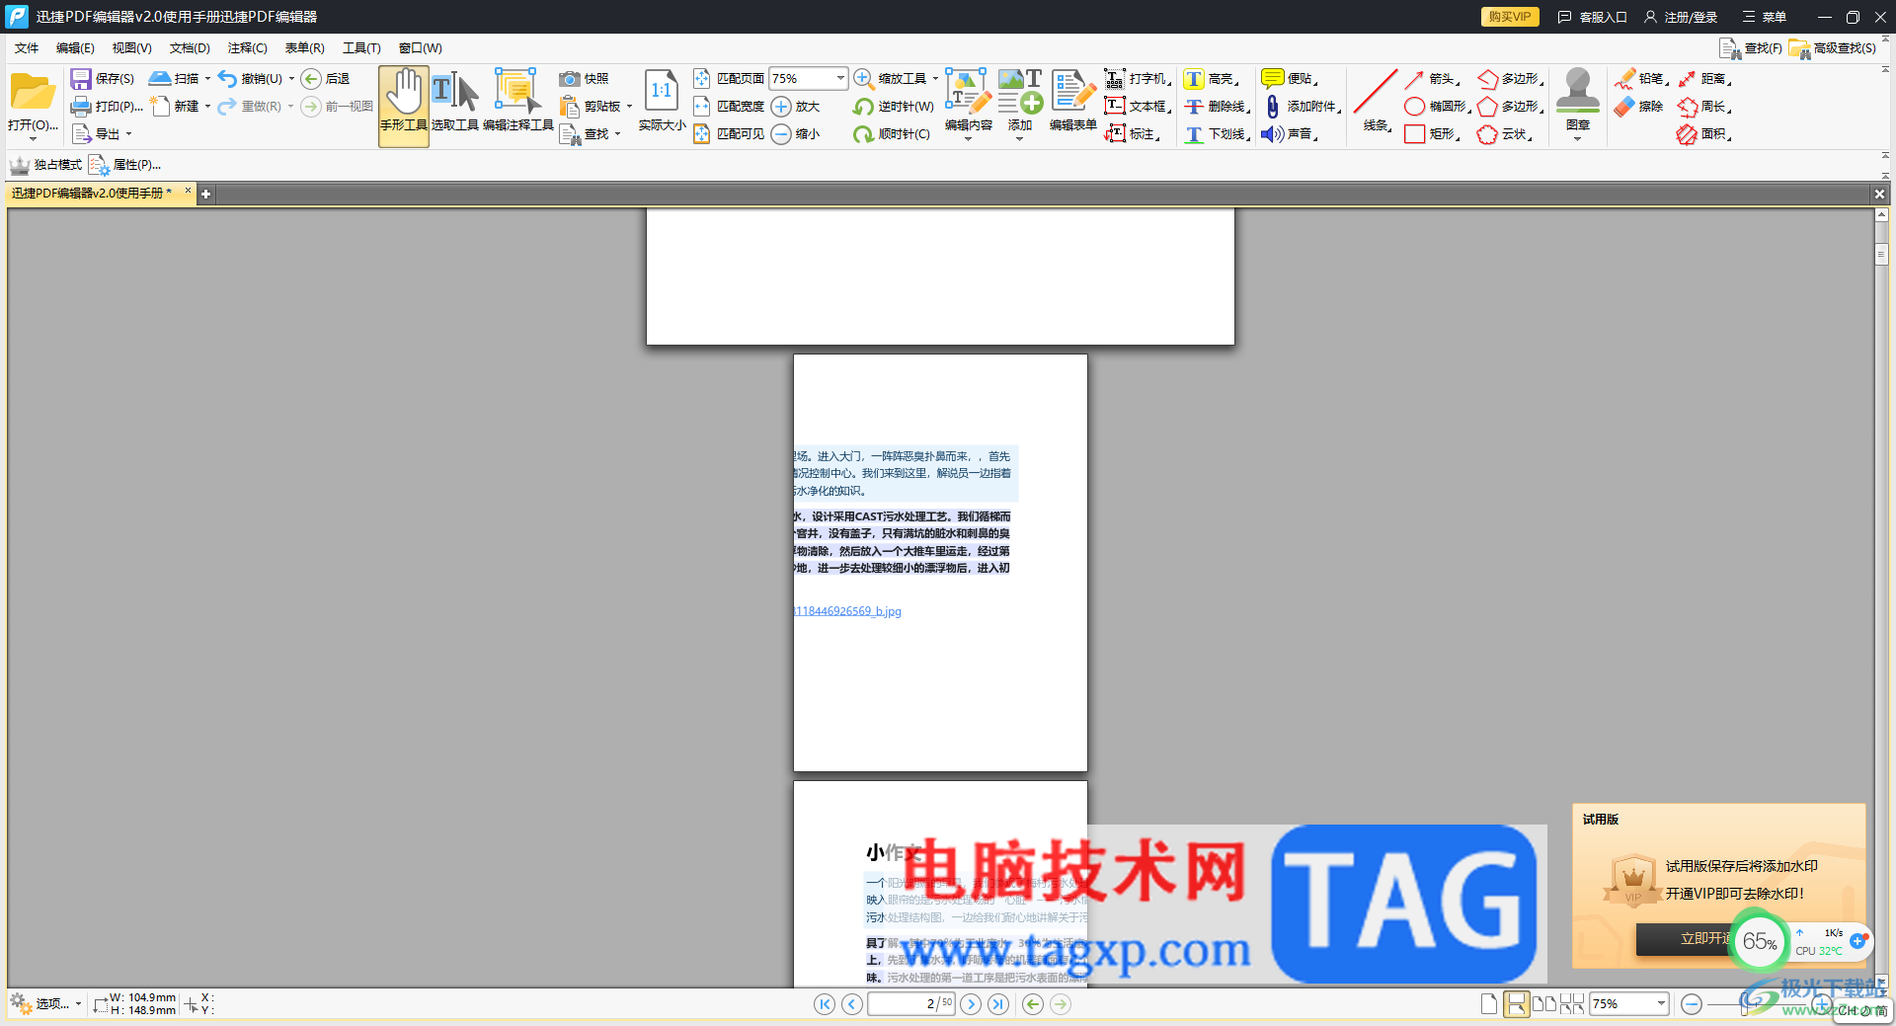Switch to single page layout view
Screen dimensions: 1896x1026
pos(1489,1004)
